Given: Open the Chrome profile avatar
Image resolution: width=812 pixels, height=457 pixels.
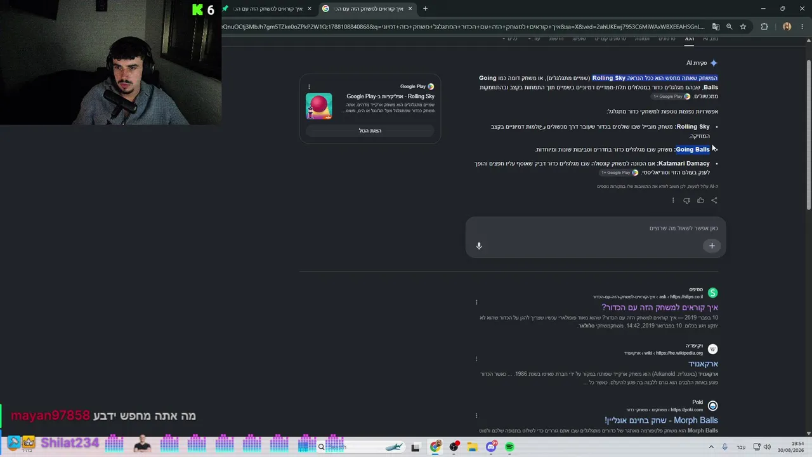Looking at the screenshot, I should click(787, 27).
